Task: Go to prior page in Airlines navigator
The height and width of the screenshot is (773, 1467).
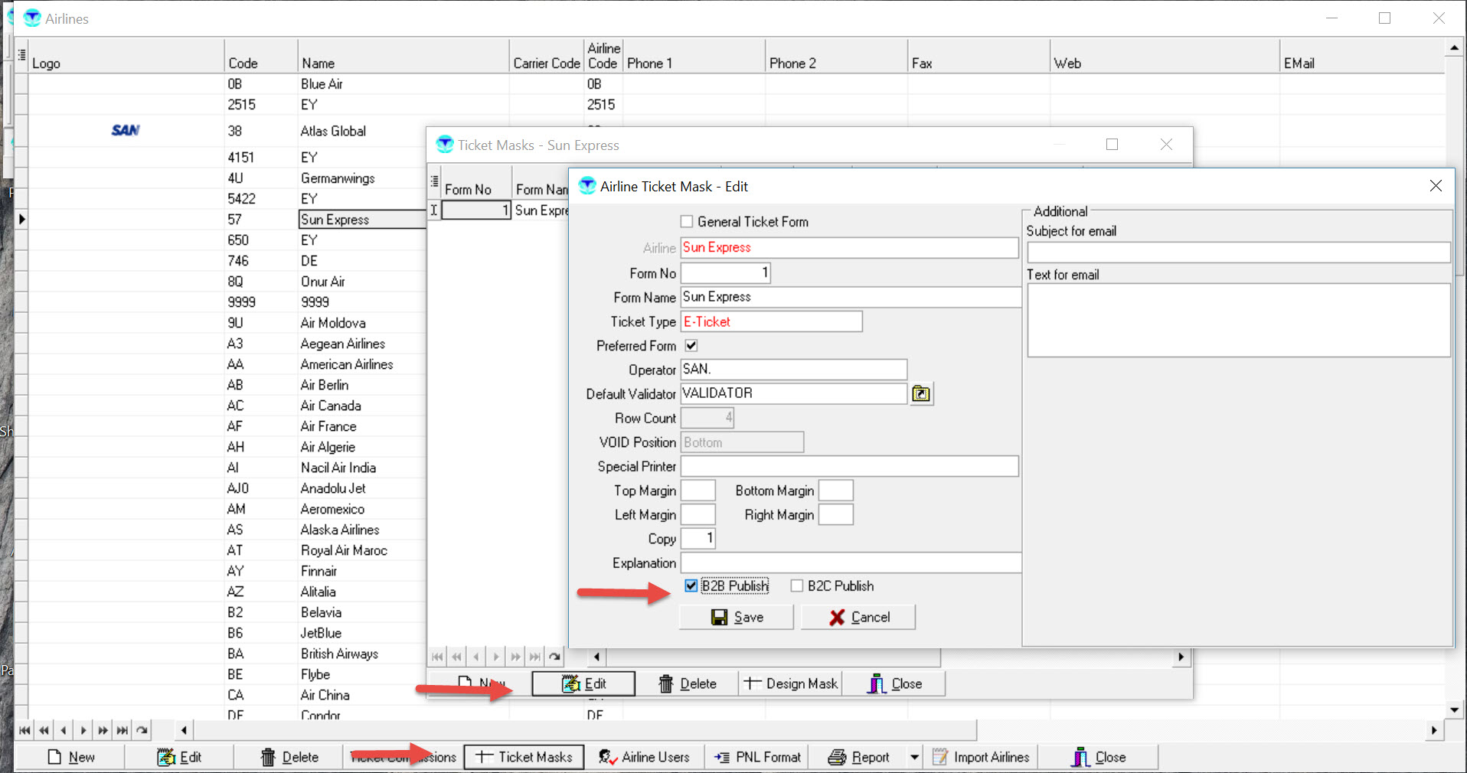Action: click(x=44, y=730)
